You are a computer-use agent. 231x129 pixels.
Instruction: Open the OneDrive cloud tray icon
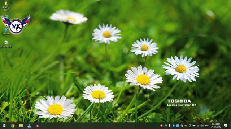tap(186, 126)
